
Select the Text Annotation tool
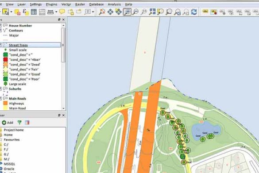(88, 12)
